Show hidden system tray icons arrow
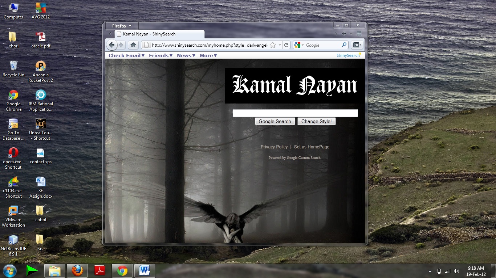 click(430, 271)
